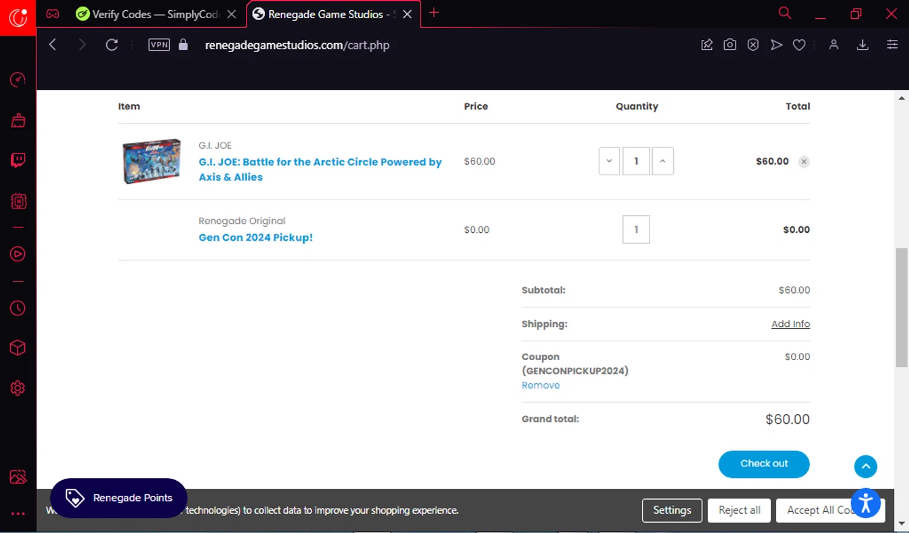Viewport: 909px width, 533px height.
Task: Open Twitch from the Opera GX sidebar
Action: point(18,160)
